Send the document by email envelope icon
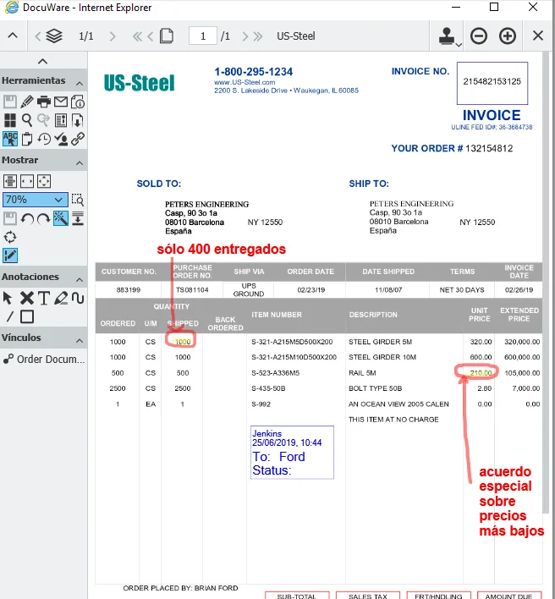 point(61,102)
